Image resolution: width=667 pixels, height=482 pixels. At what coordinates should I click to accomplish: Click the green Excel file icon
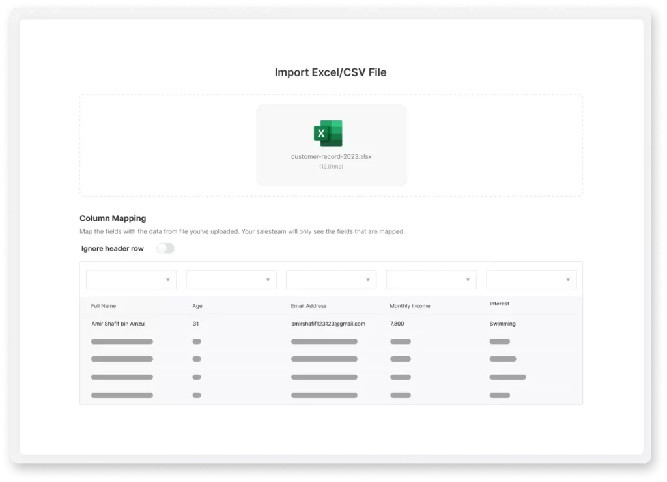point(328,134)
